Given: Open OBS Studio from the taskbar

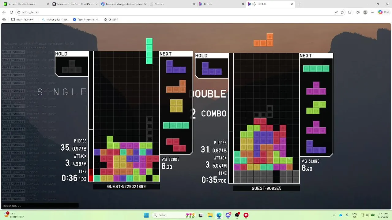Looking at the screenshot, I should point(237,215).
